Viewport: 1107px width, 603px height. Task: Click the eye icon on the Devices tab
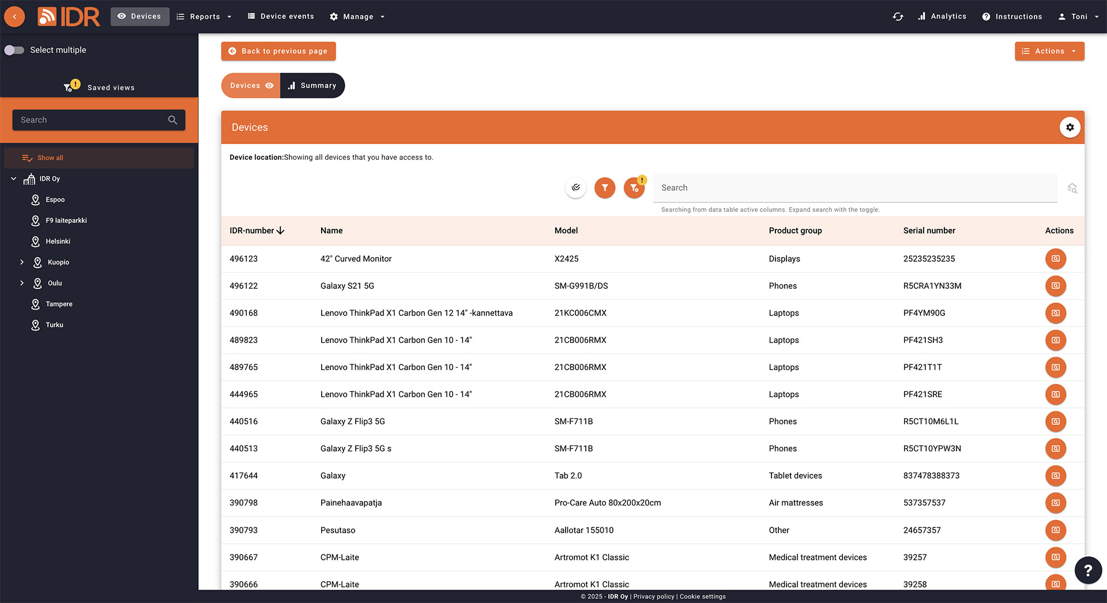268,85
